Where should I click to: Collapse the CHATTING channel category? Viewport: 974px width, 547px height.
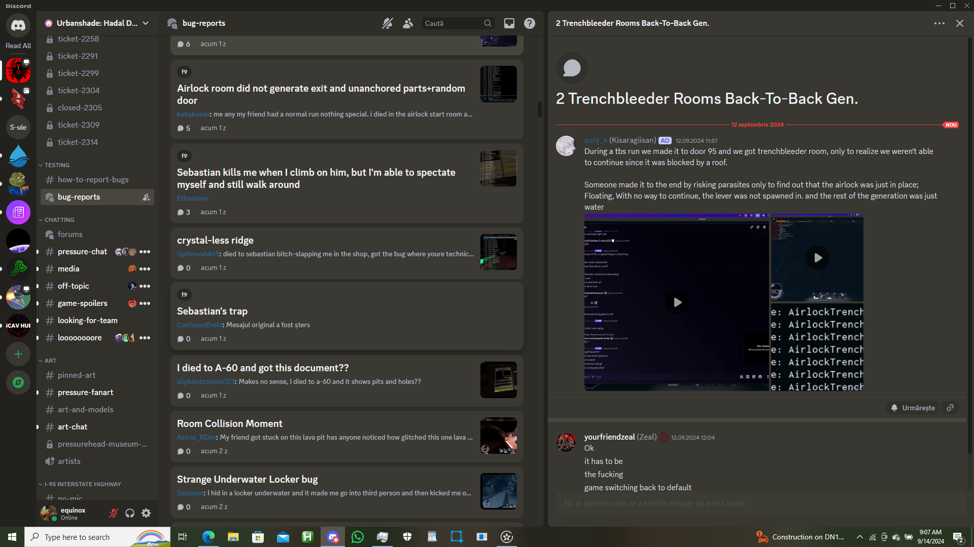pyautogui.click(x=59, y=220)
